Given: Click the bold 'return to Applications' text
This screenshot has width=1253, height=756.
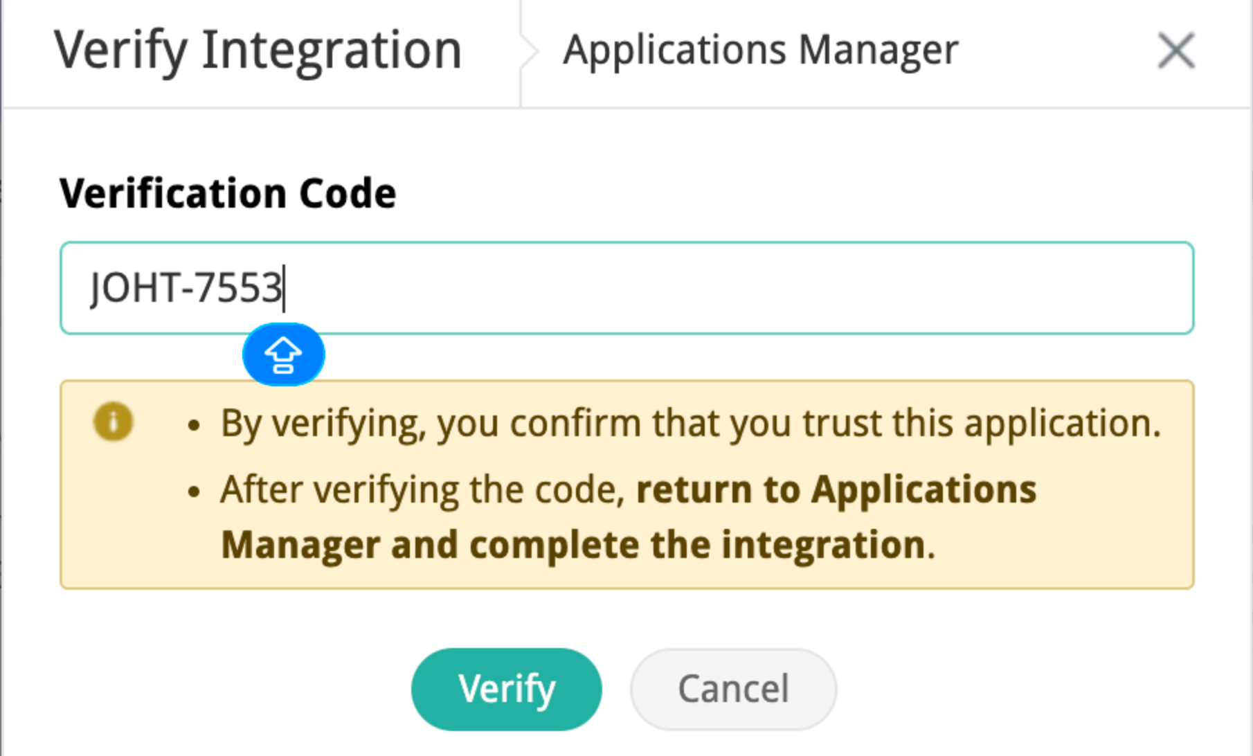Looking at the screenshot, I should point(836,490).
